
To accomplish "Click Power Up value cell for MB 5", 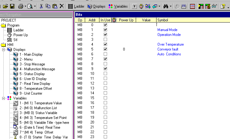I will click(124, 49).
